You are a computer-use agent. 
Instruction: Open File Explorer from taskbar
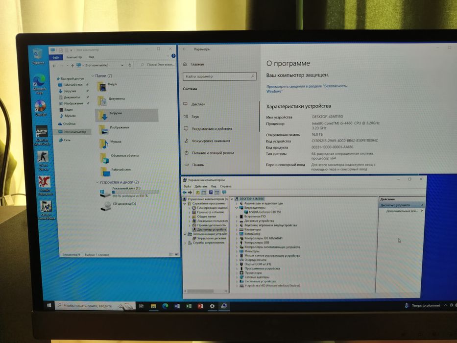153,306
